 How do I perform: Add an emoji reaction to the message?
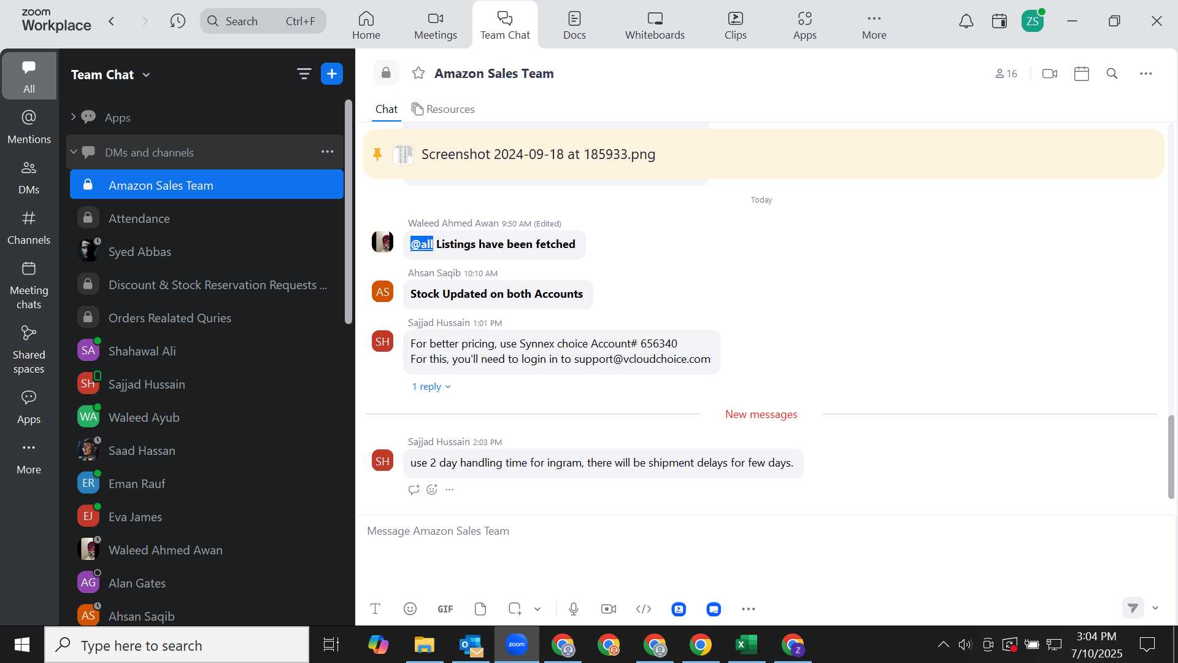(x=432, y=489)
